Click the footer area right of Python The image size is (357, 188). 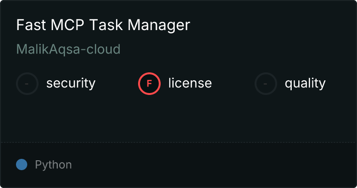tap(211, 165)
